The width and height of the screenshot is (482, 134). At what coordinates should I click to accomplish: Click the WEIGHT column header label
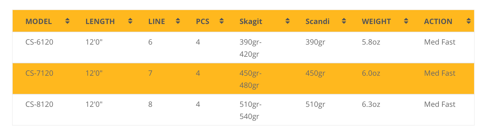[376, 21]
